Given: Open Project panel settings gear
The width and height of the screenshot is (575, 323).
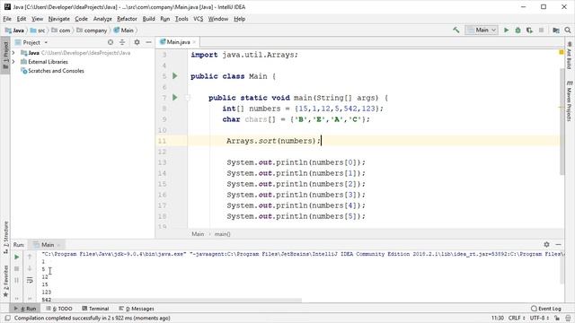Looking at the screenshot, I should click(x=137, y=42).
